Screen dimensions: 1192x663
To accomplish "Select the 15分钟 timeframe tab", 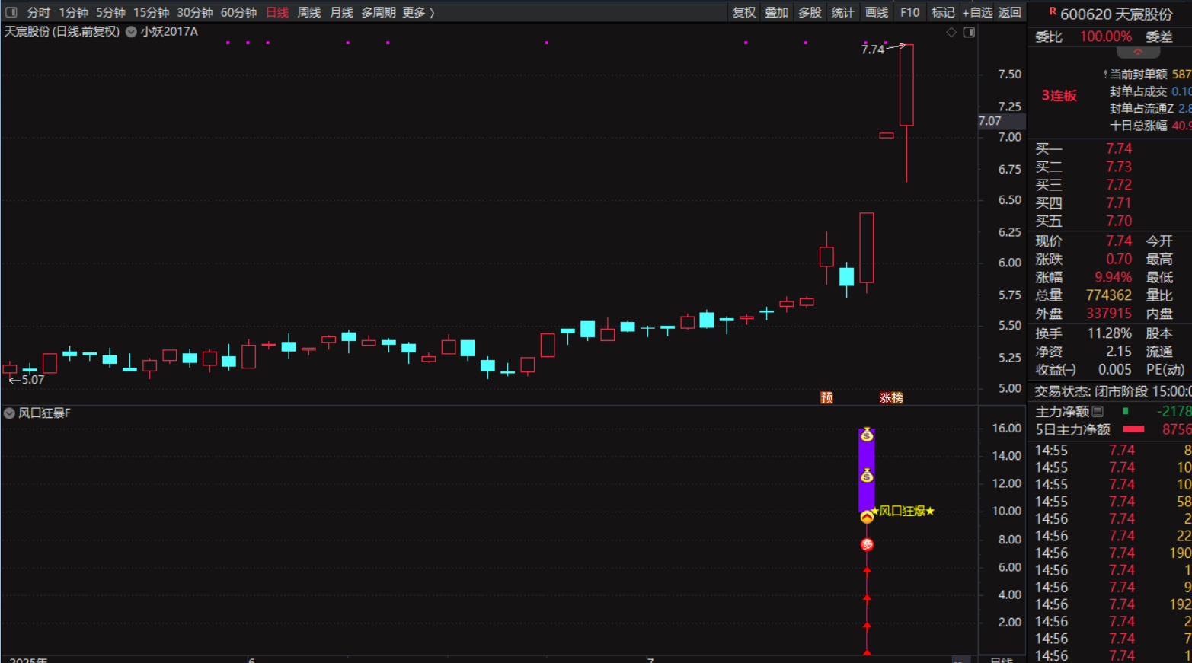I will (x=151, y=12).
